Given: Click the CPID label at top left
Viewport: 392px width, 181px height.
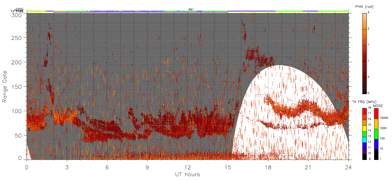Looking at the screenshot, I should pos(19,9).
